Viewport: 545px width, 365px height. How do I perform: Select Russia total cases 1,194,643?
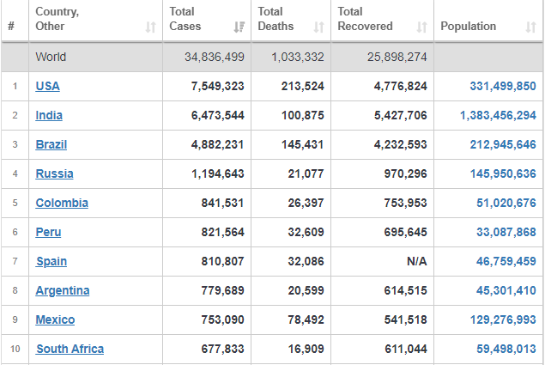coord(218,173)
